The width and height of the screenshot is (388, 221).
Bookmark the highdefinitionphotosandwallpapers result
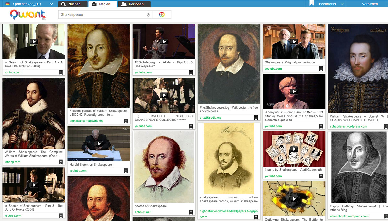pyautogui.click(x=256, y=217)
